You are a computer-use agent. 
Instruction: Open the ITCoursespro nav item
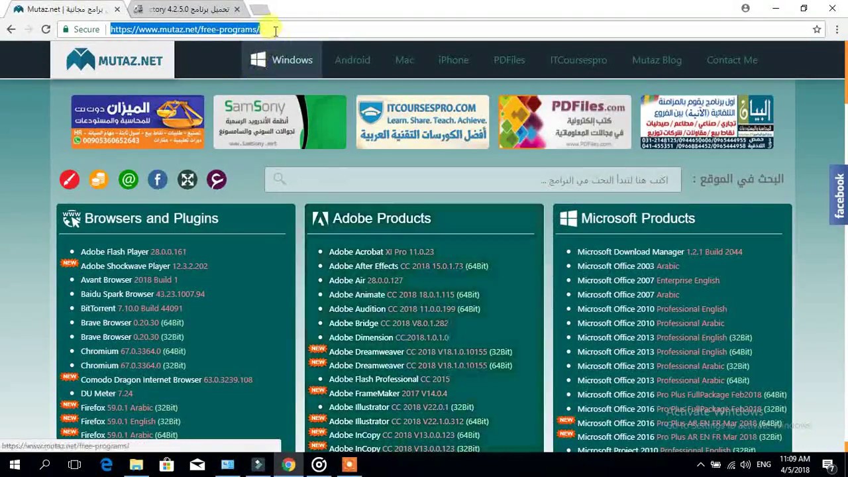(578, 60)
